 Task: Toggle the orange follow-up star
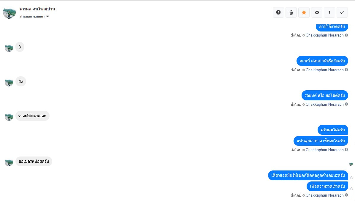304,12
